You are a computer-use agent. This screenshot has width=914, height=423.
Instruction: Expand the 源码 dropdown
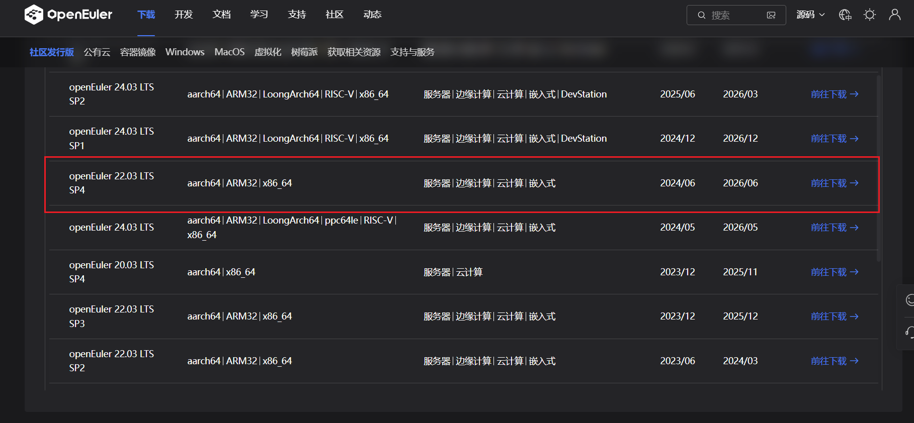click(x=810, y=15)
